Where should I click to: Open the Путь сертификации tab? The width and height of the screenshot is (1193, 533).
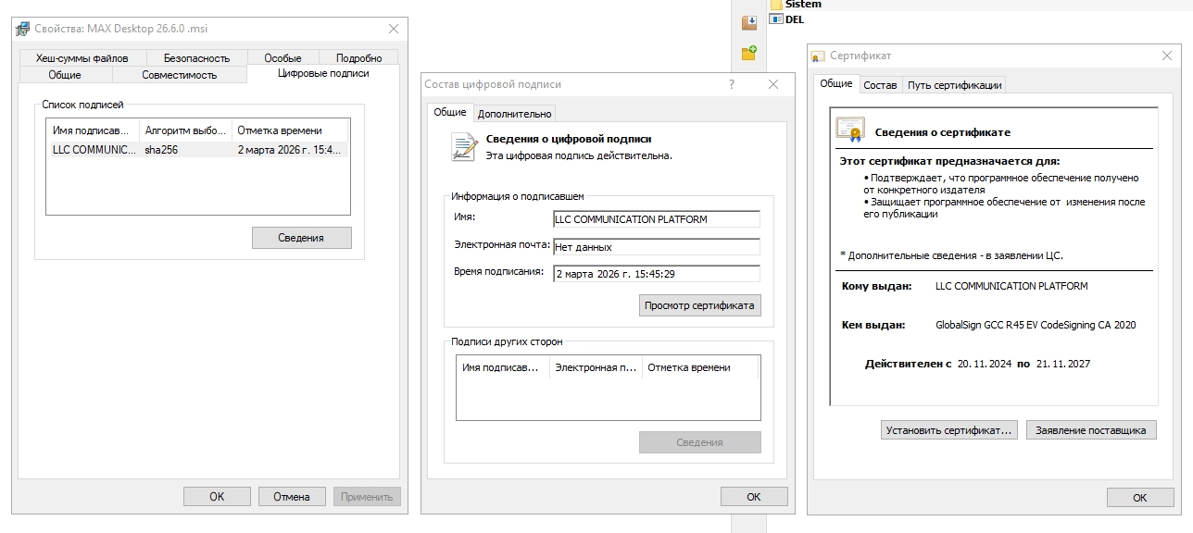click(x=955, y=85)
